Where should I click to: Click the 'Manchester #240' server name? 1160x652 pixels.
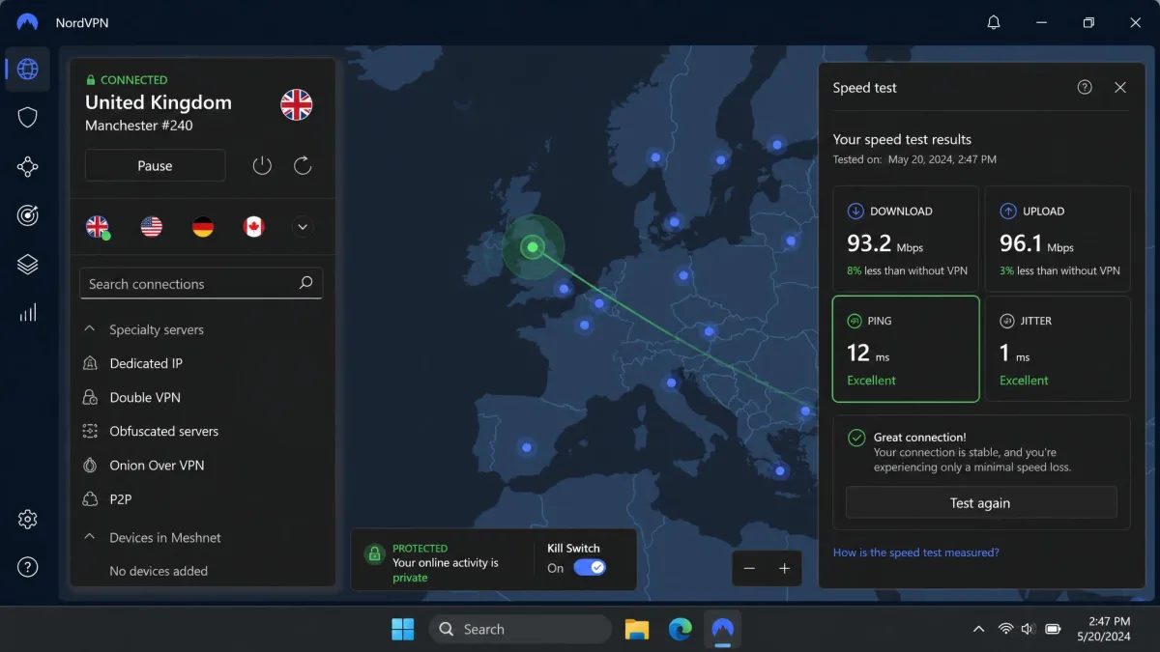[x=139, y=126]
